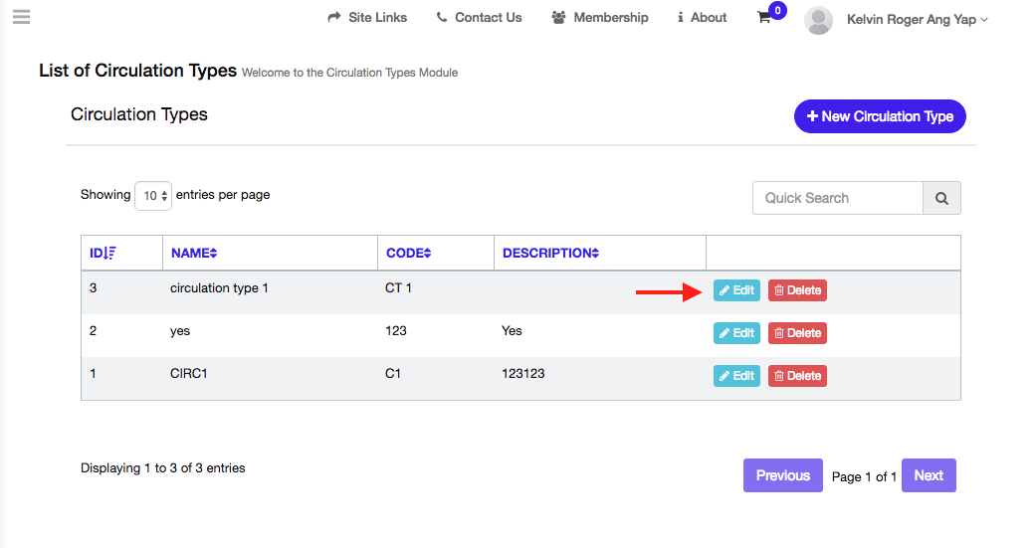Delete the 'yes' circulation type
This screenshot has height=548, width=1036.
[x=797, y=333]
